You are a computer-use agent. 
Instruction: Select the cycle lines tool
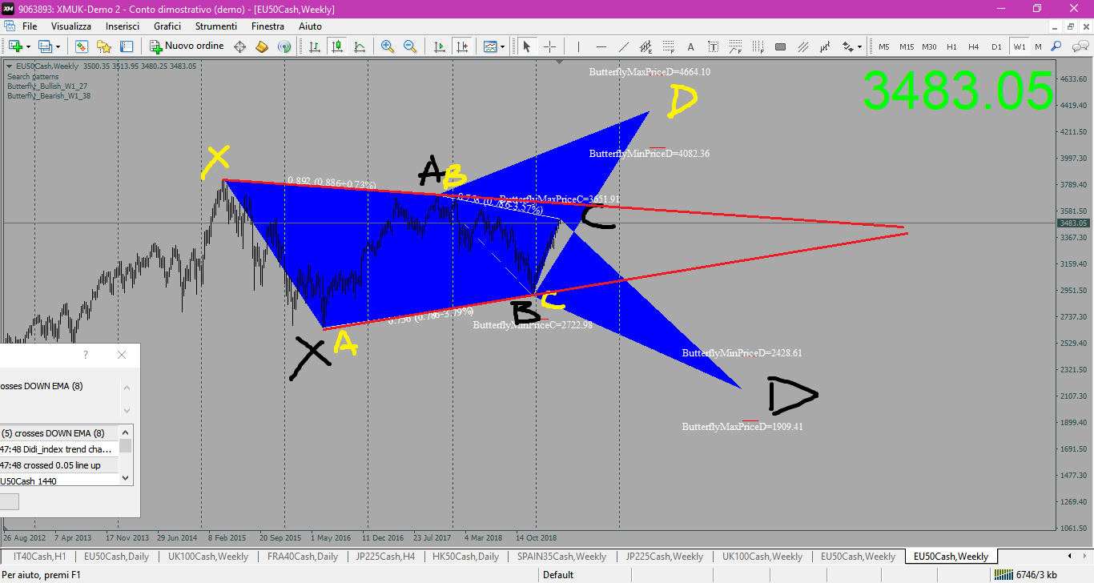pyautogui.click(x=825, y=46)
